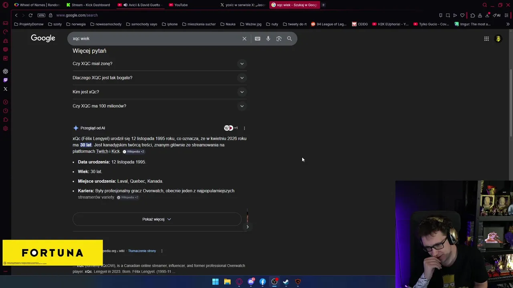Open browser history clock icon in sidebar
513x288 pixels.
[6, 111]
